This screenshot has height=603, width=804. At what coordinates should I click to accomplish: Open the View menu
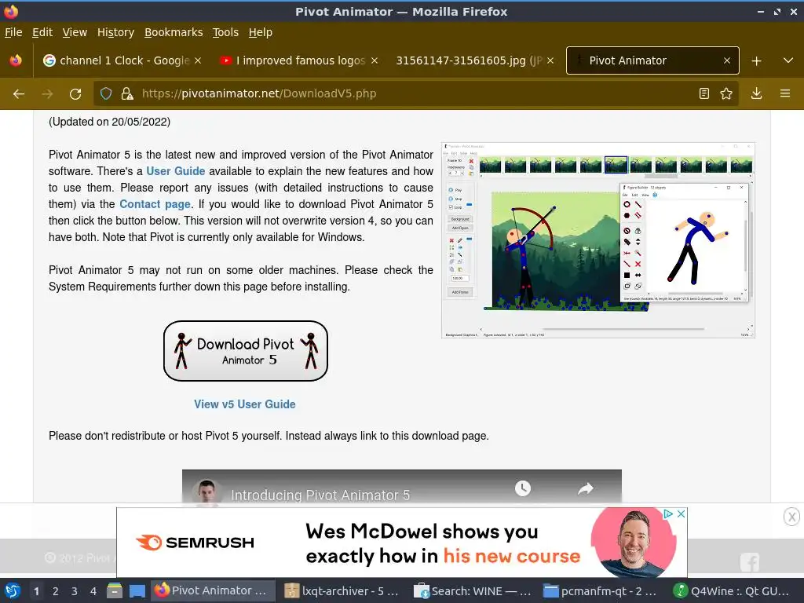point(75,32)
